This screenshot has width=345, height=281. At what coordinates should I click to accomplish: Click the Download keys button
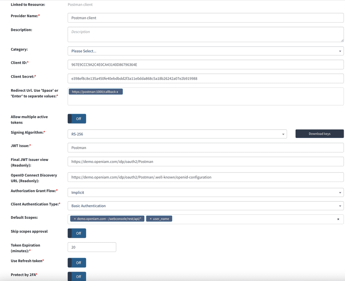pyautogui.click(x=319, y=134)
